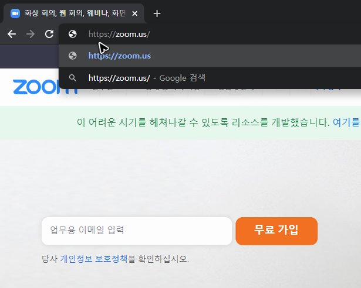
Task: Click the Zoom camera favicon on tab
Action: tap(15, 13)
